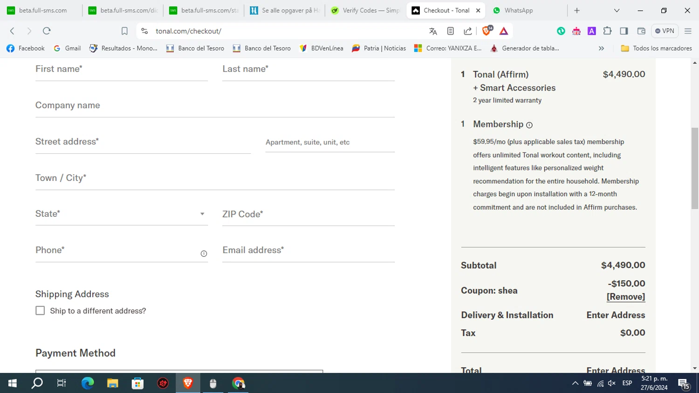Open the notifications center icon
Screen dimensions: 699x393
tap(684, 383)
